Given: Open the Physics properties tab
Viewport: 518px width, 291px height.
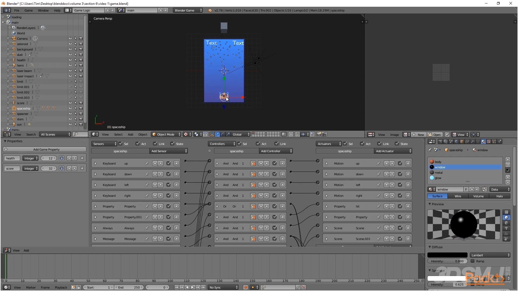Looking at the screenshot, I should pos(500,141).
